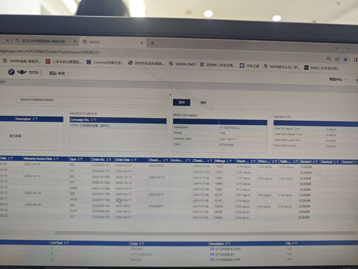Sort the Check-... column
Screen dimensions: 358x269
tap(164, 160)
